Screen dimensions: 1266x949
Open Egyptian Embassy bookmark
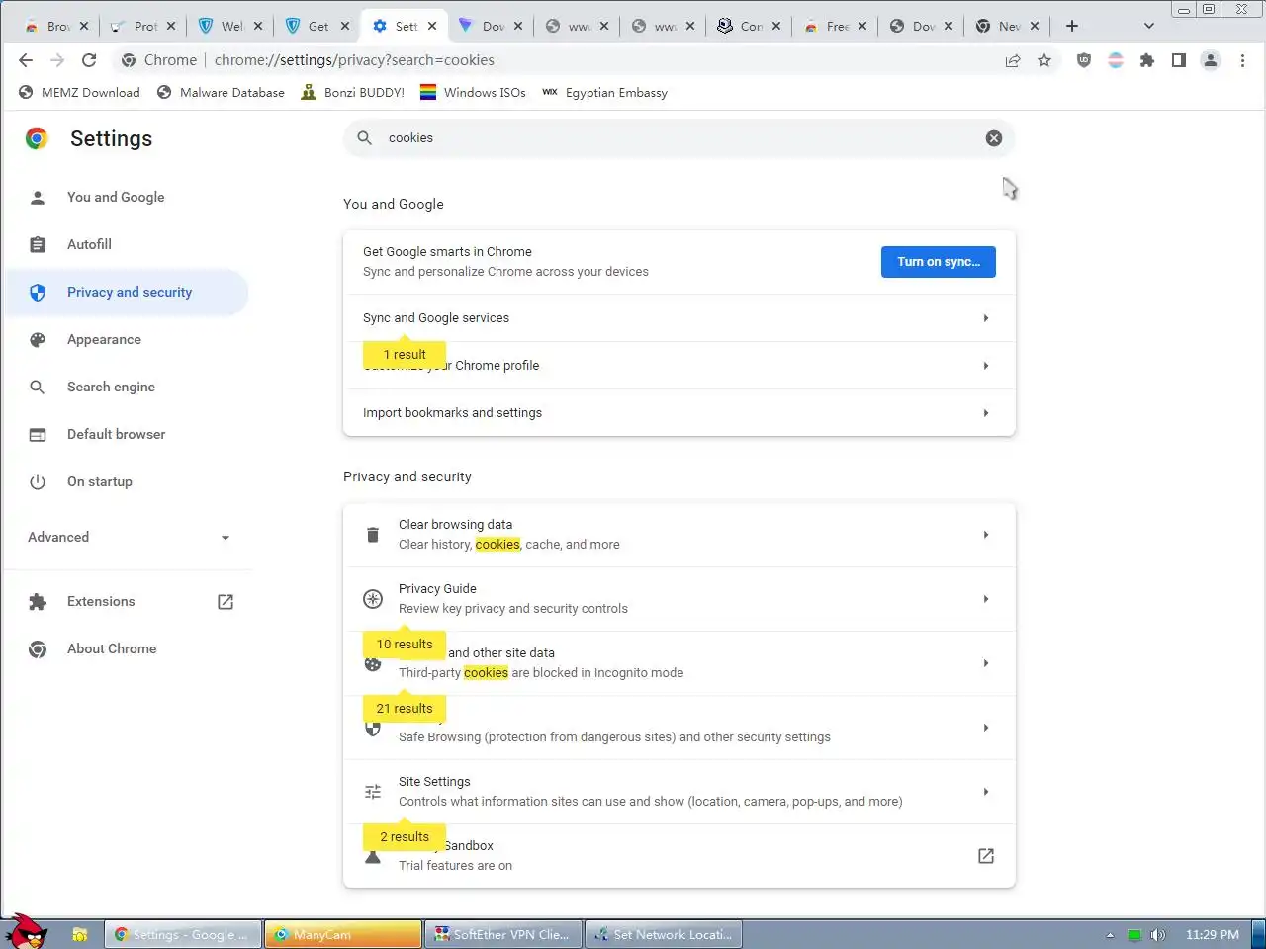point(604,93)
